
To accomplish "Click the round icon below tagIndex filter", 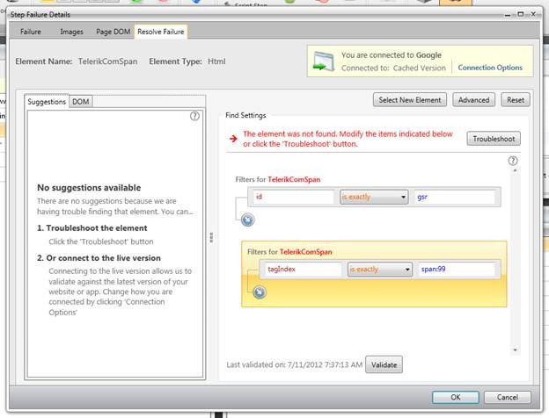I will 260,292.
